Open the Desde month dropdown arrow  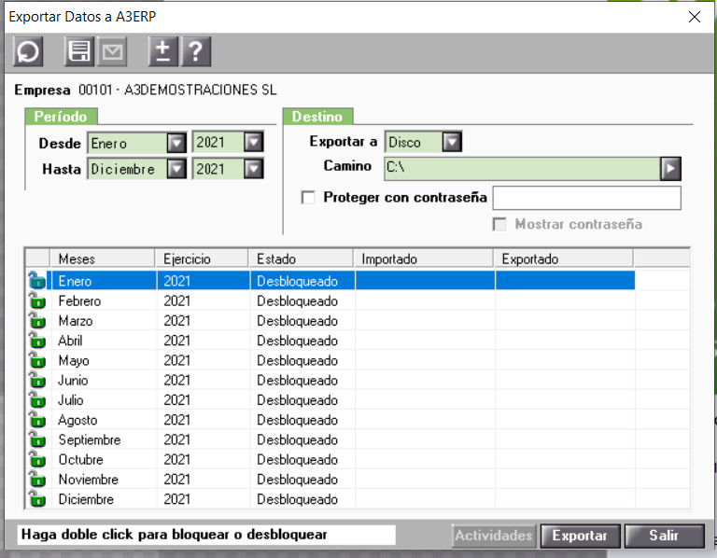pos(176,143)
